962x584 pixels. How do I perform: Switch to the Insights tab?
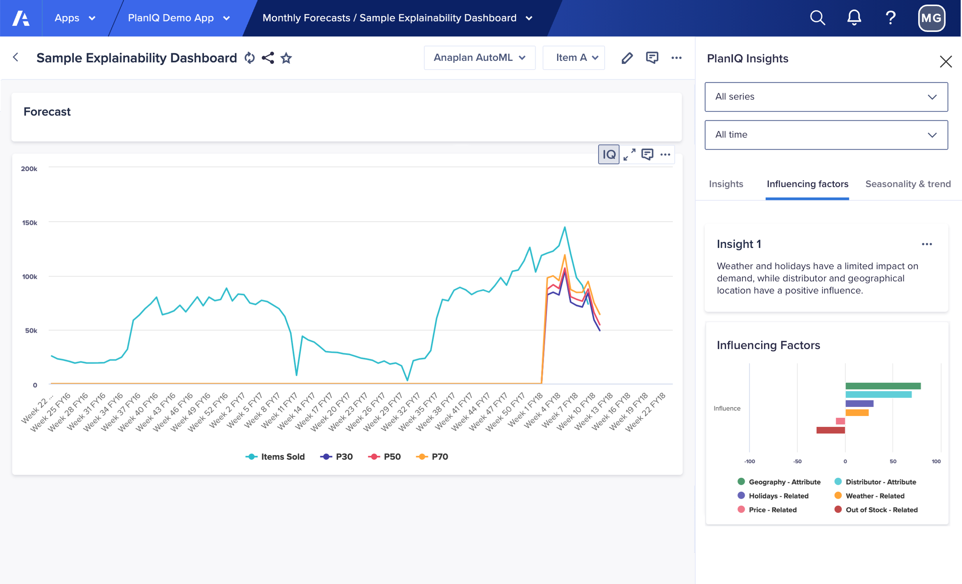pyautogui.click(x=726, y=184)
